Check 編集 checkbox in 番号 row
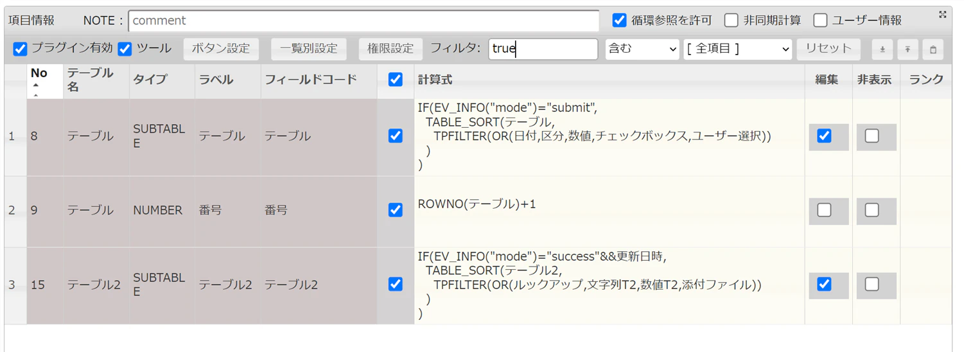 pyautogui.click(x=825, y=210)
